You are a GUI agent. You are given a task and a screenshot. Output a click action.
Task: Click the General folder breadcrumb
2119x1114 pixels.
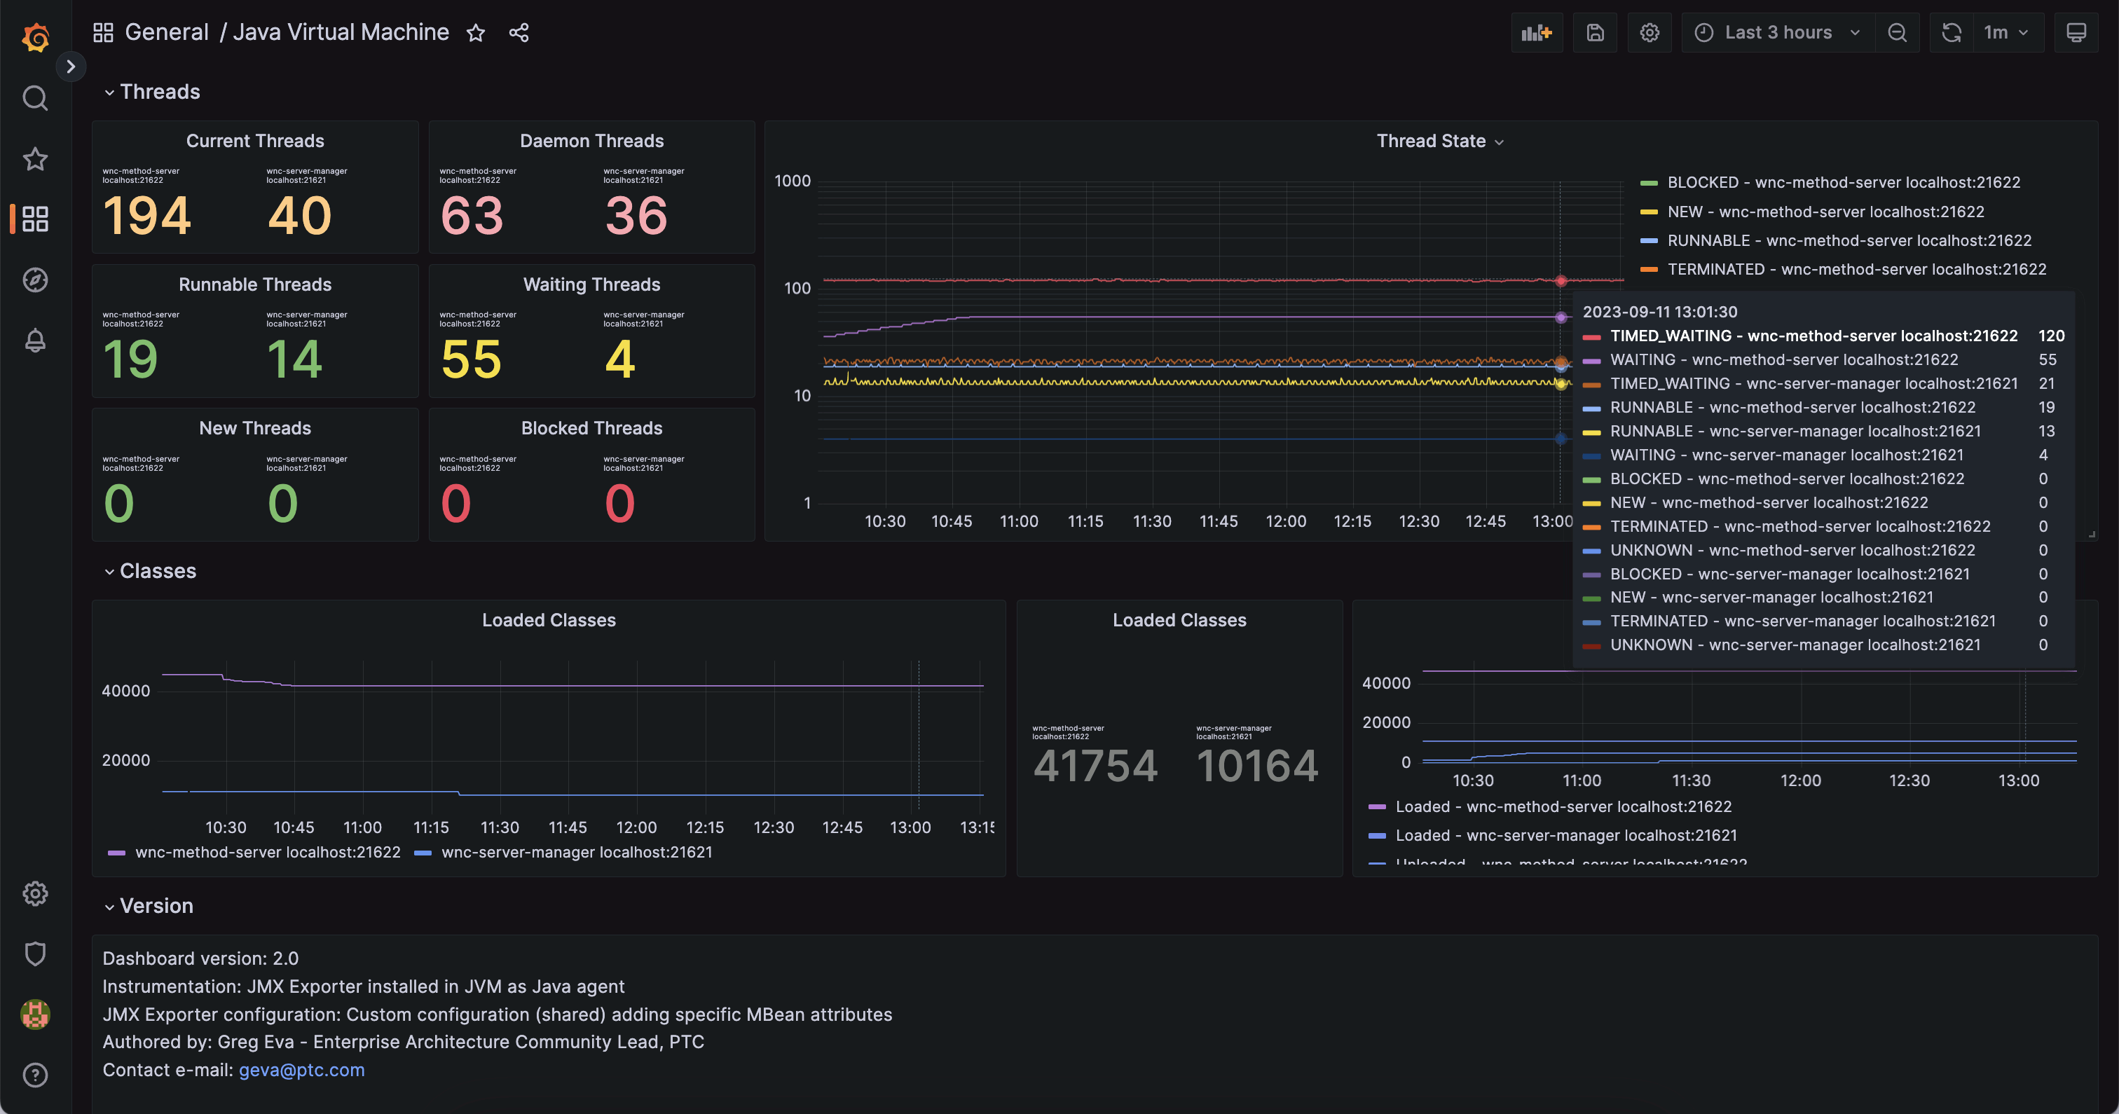point(166,32)
